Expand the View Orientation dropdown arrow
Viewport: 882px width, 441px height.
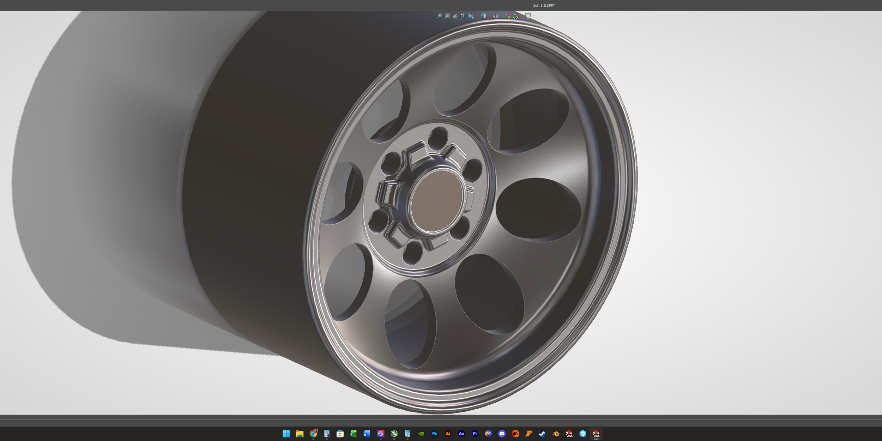click(477, 16)
